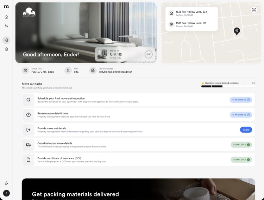
Task: Open the Move In Unit 112 card
Action: tap(125, 54)
